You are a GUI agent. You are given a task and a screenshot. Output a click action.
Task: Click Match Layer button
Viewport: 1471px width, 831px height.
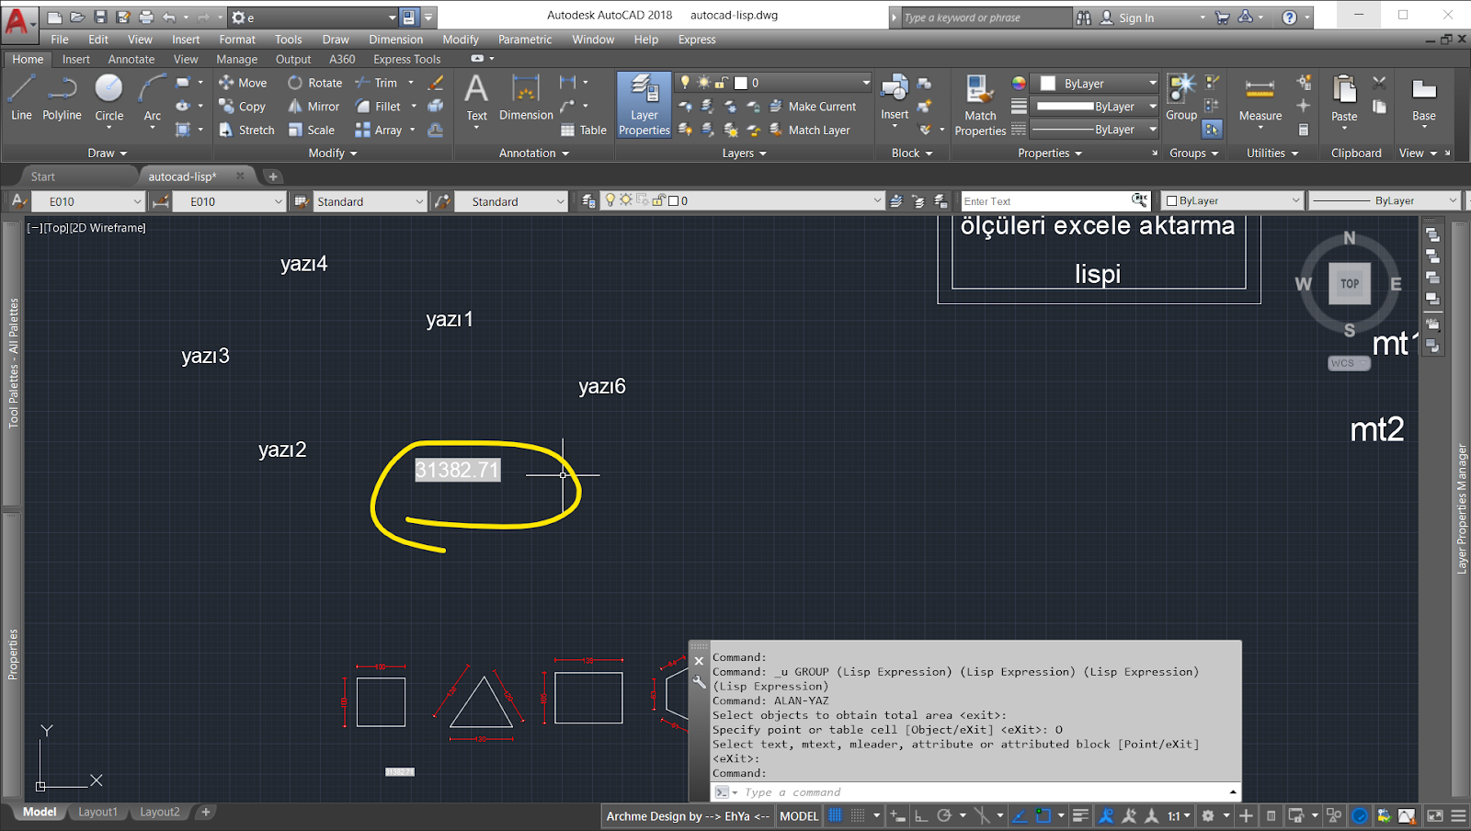pos(810,131)
